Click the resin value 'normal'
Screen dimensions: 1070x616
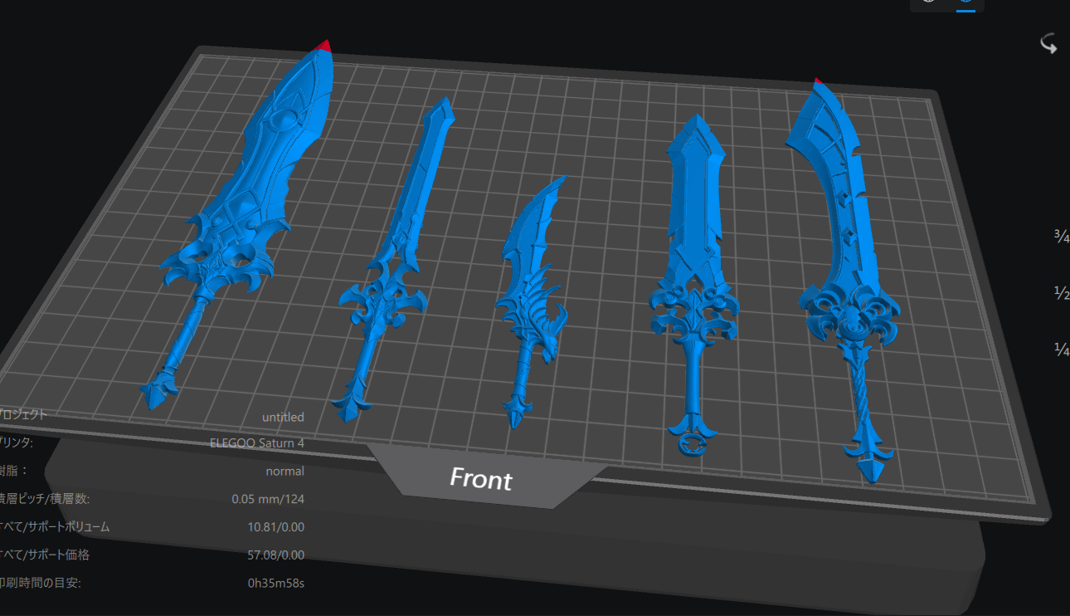285,472
